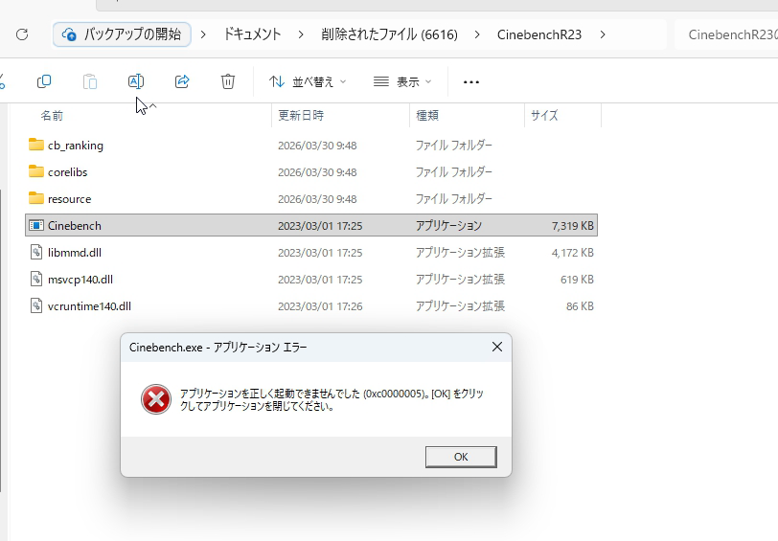Sort files by 名前 column header
Image resolution: width=778 pixels, height=541 pixels.
coord(52,115)
